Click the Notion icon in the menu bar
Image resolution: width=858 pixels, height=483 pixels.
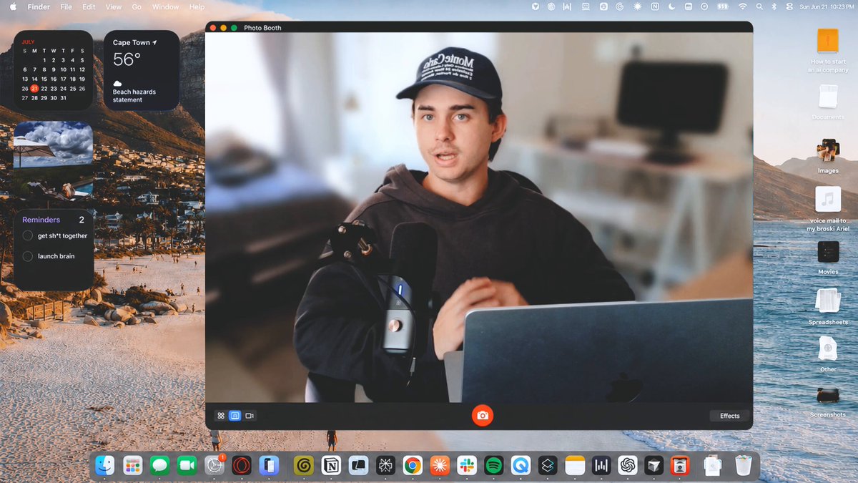coord(655,6)
